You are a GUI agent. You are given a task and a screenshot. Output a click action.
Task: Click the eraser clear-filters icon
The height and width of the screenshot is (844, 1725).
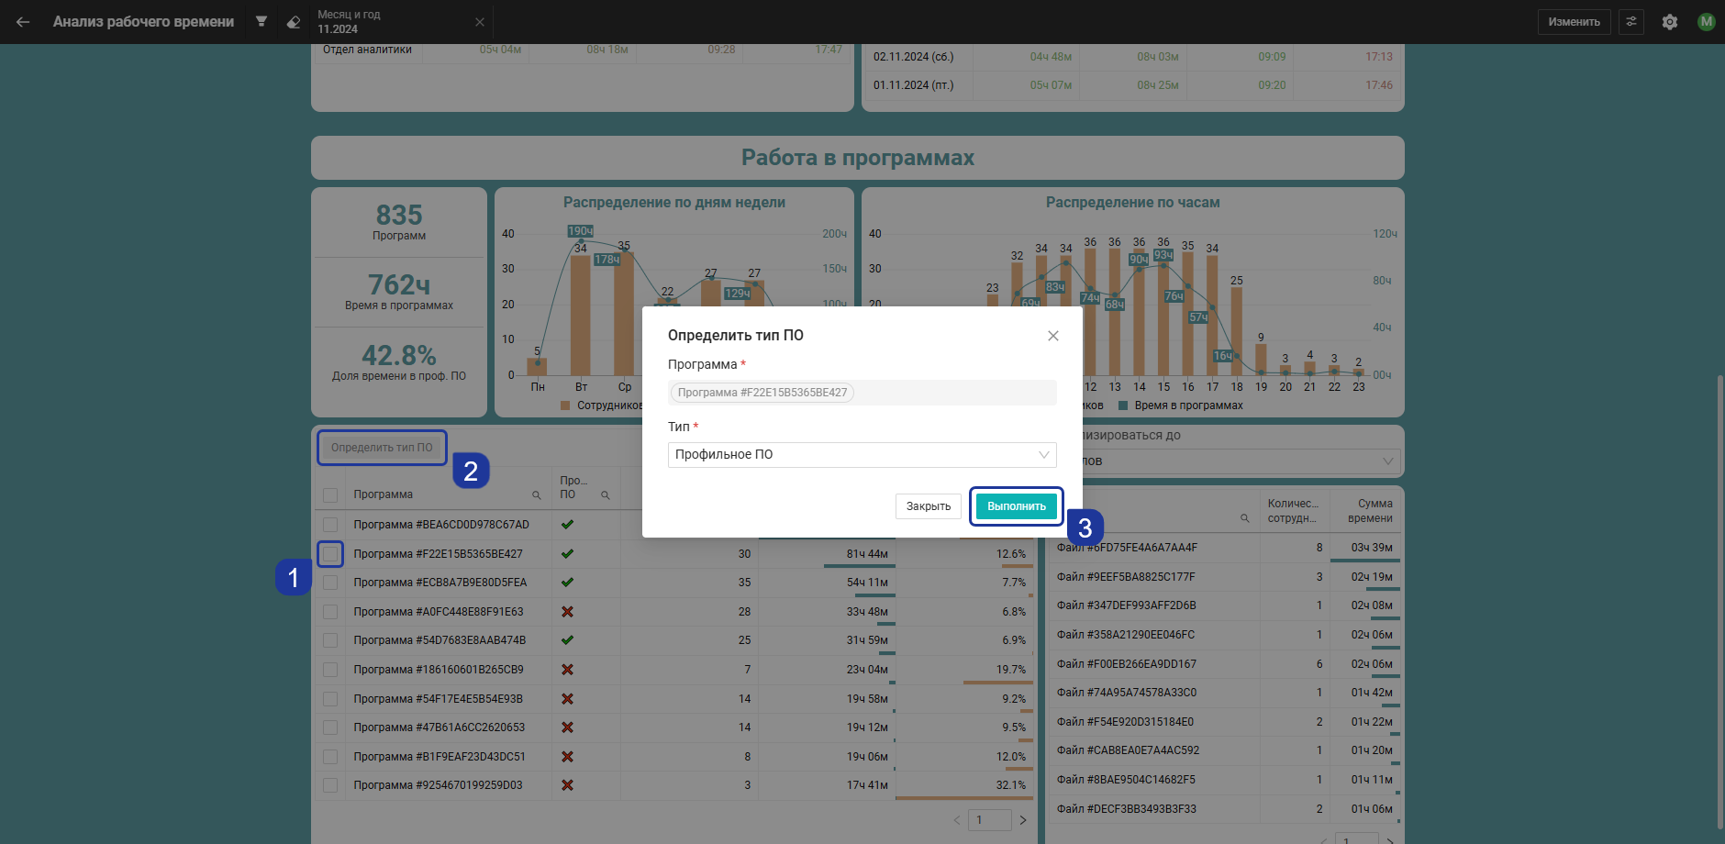click(294, 22)
